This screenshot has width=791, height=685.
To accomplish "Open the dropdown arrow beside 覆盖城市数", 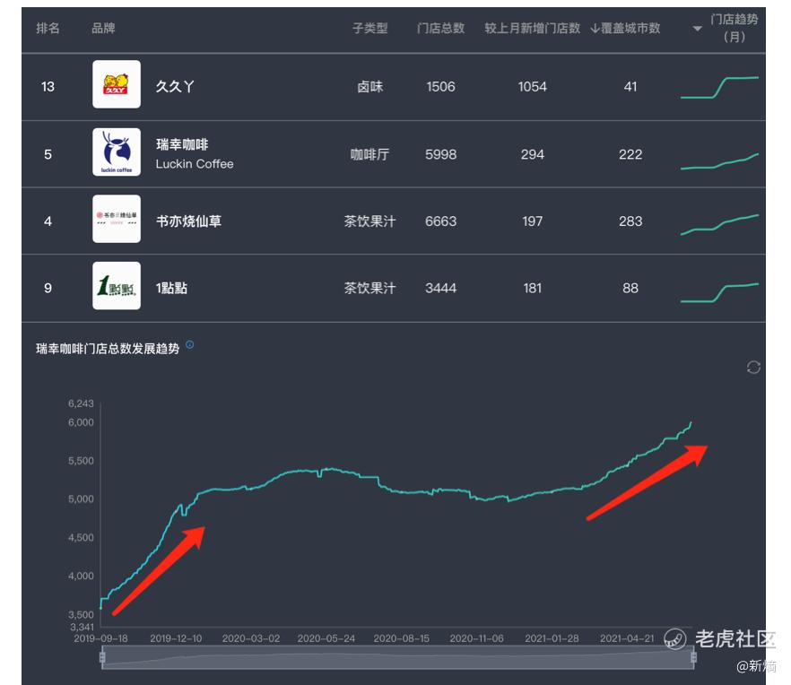I will coord(697,29).
